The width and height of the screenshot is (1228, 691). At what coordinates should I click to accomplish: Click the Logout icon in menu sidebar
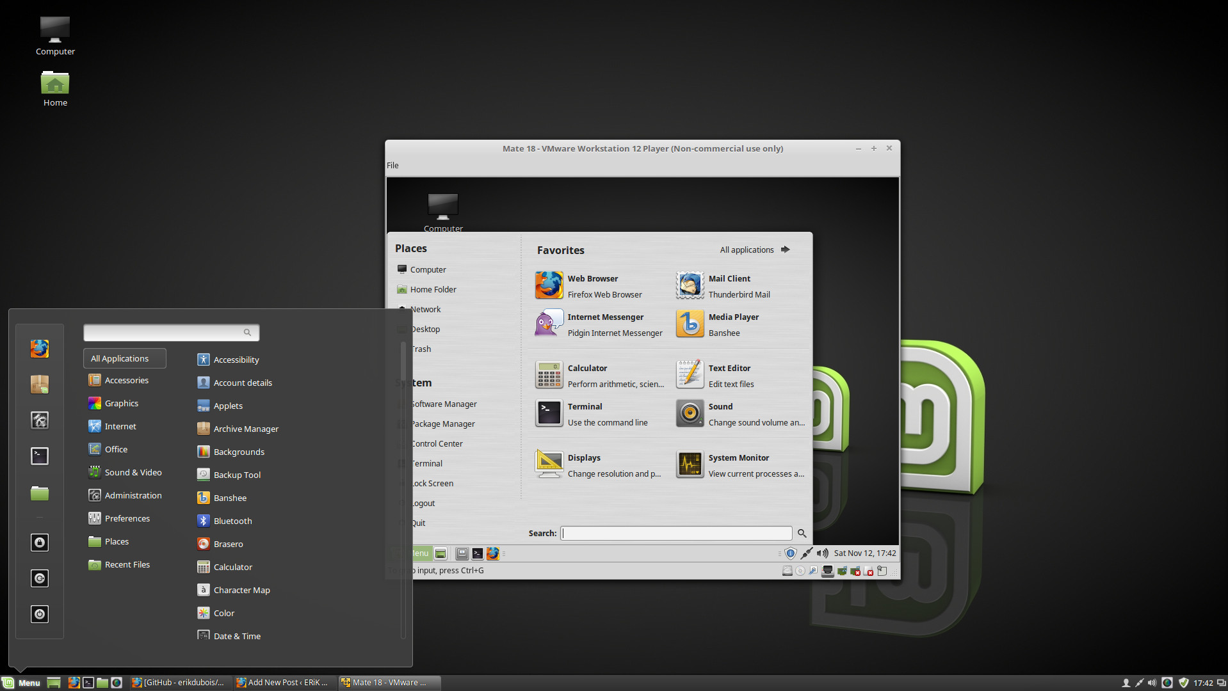(x=40, y=578)
